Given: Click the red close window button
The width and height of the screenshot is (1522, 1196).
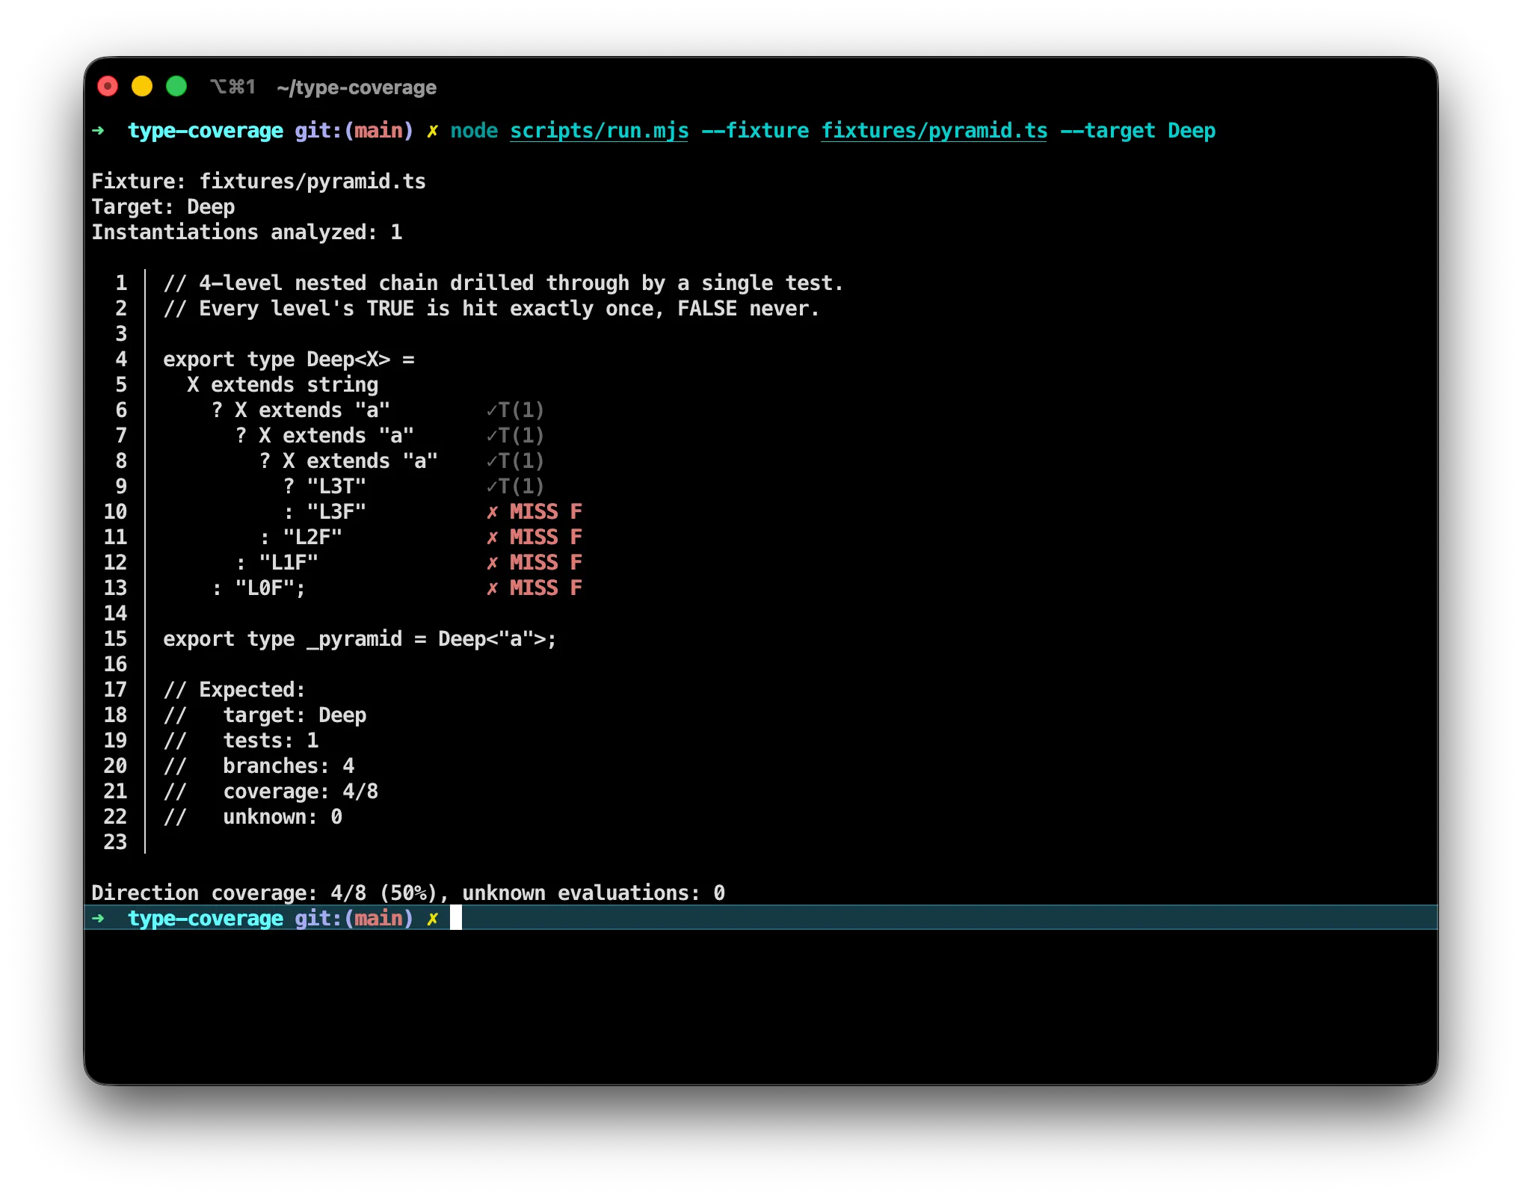Looking at the screenshot, I should [108, 87].
